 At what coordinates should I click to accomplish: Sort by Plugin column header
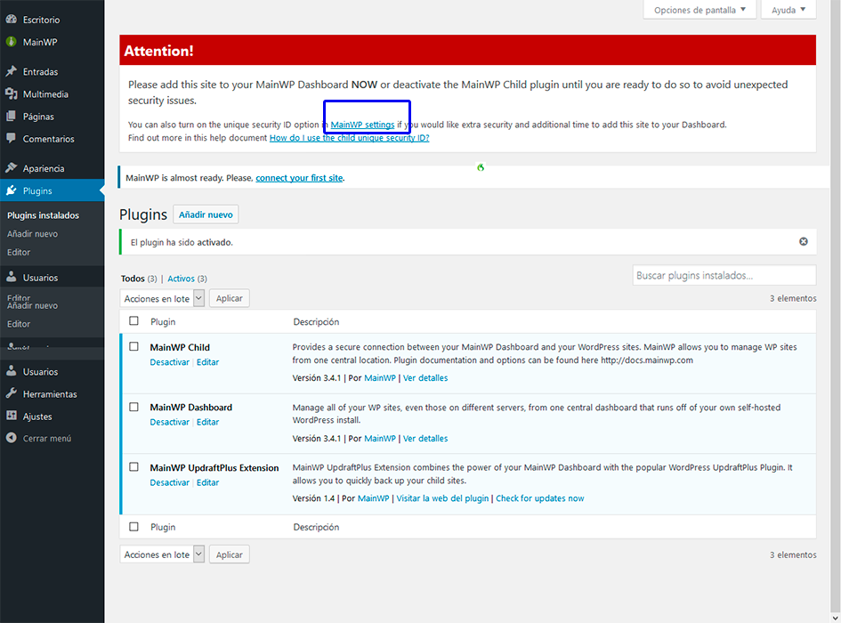[163, 321]
